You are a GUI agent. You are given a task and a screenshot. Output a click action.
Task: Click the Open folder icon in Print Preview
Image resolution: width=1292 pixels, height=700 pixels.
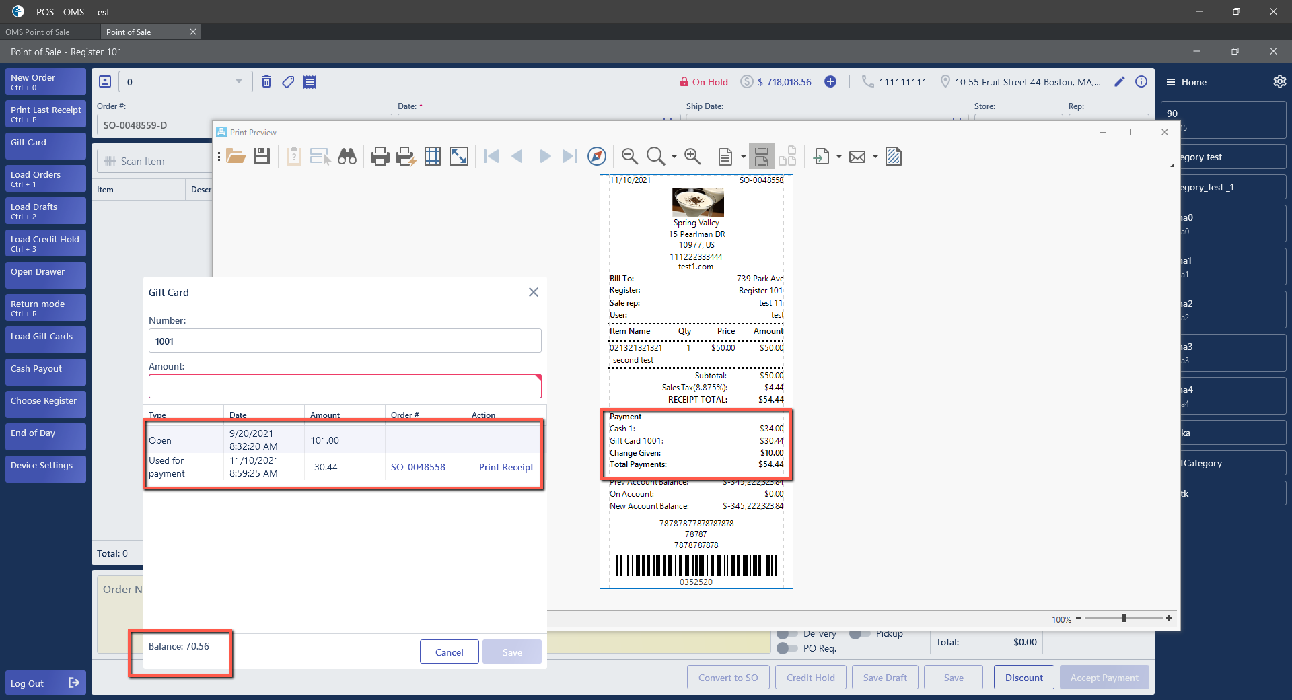[x=236, y=157]
